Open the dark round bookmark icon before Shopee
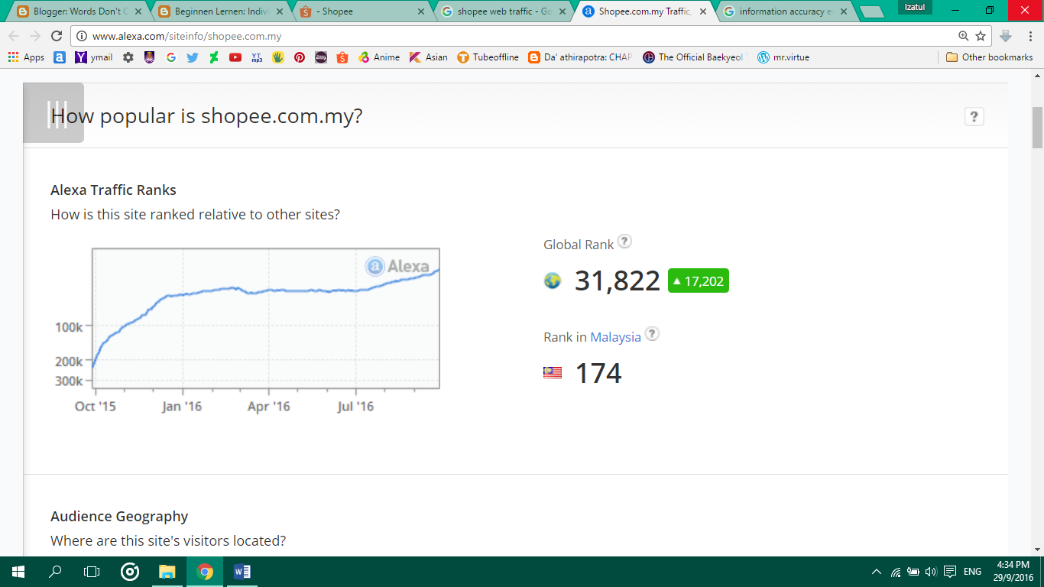 point(321,57)
